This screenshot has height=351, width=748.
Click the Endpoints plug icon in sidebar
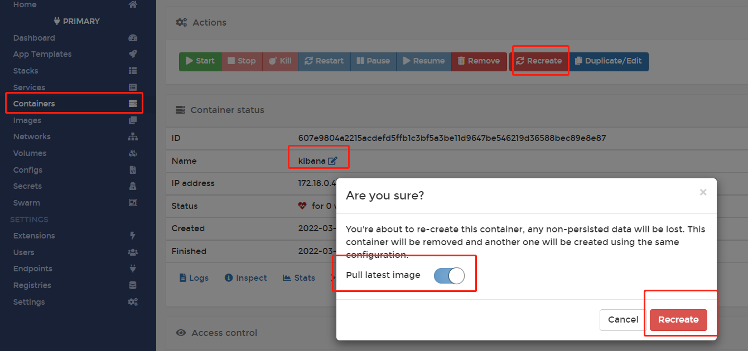point(132,269)
